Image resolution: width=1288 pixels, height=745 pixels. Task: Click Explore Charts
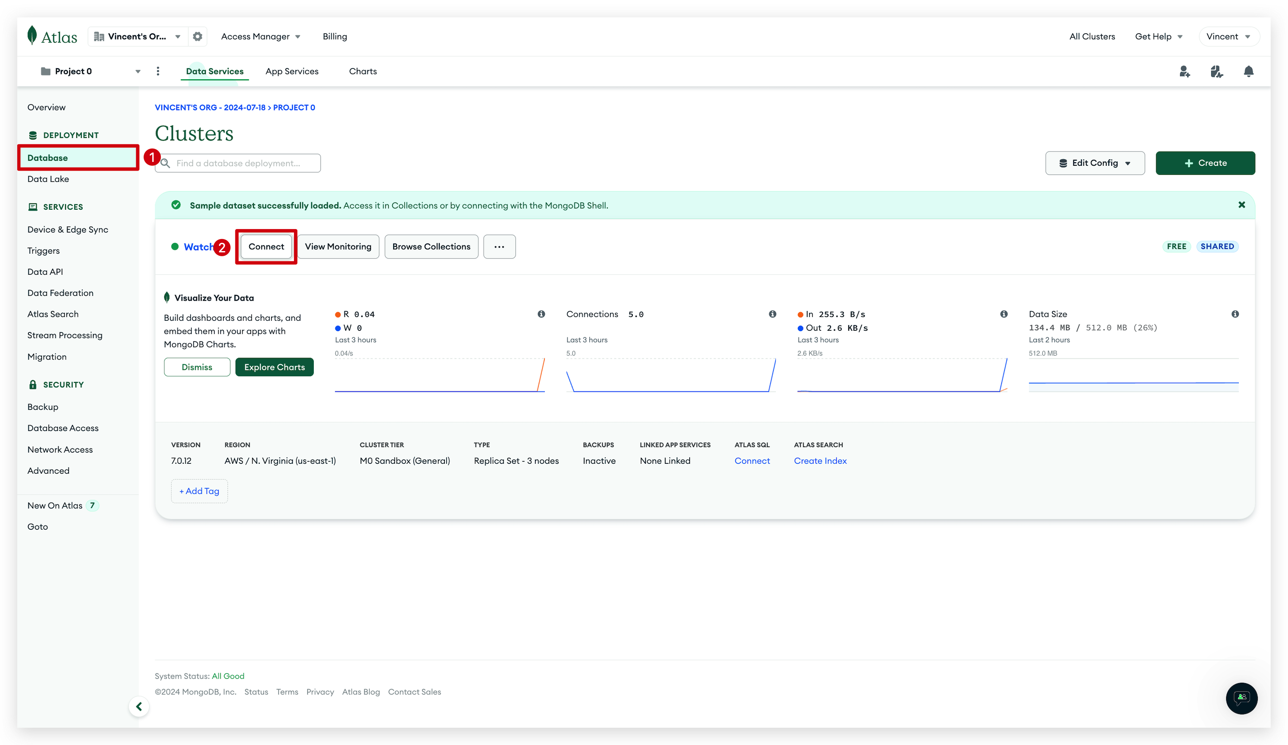pyautogui.click(x=274, y=366)
